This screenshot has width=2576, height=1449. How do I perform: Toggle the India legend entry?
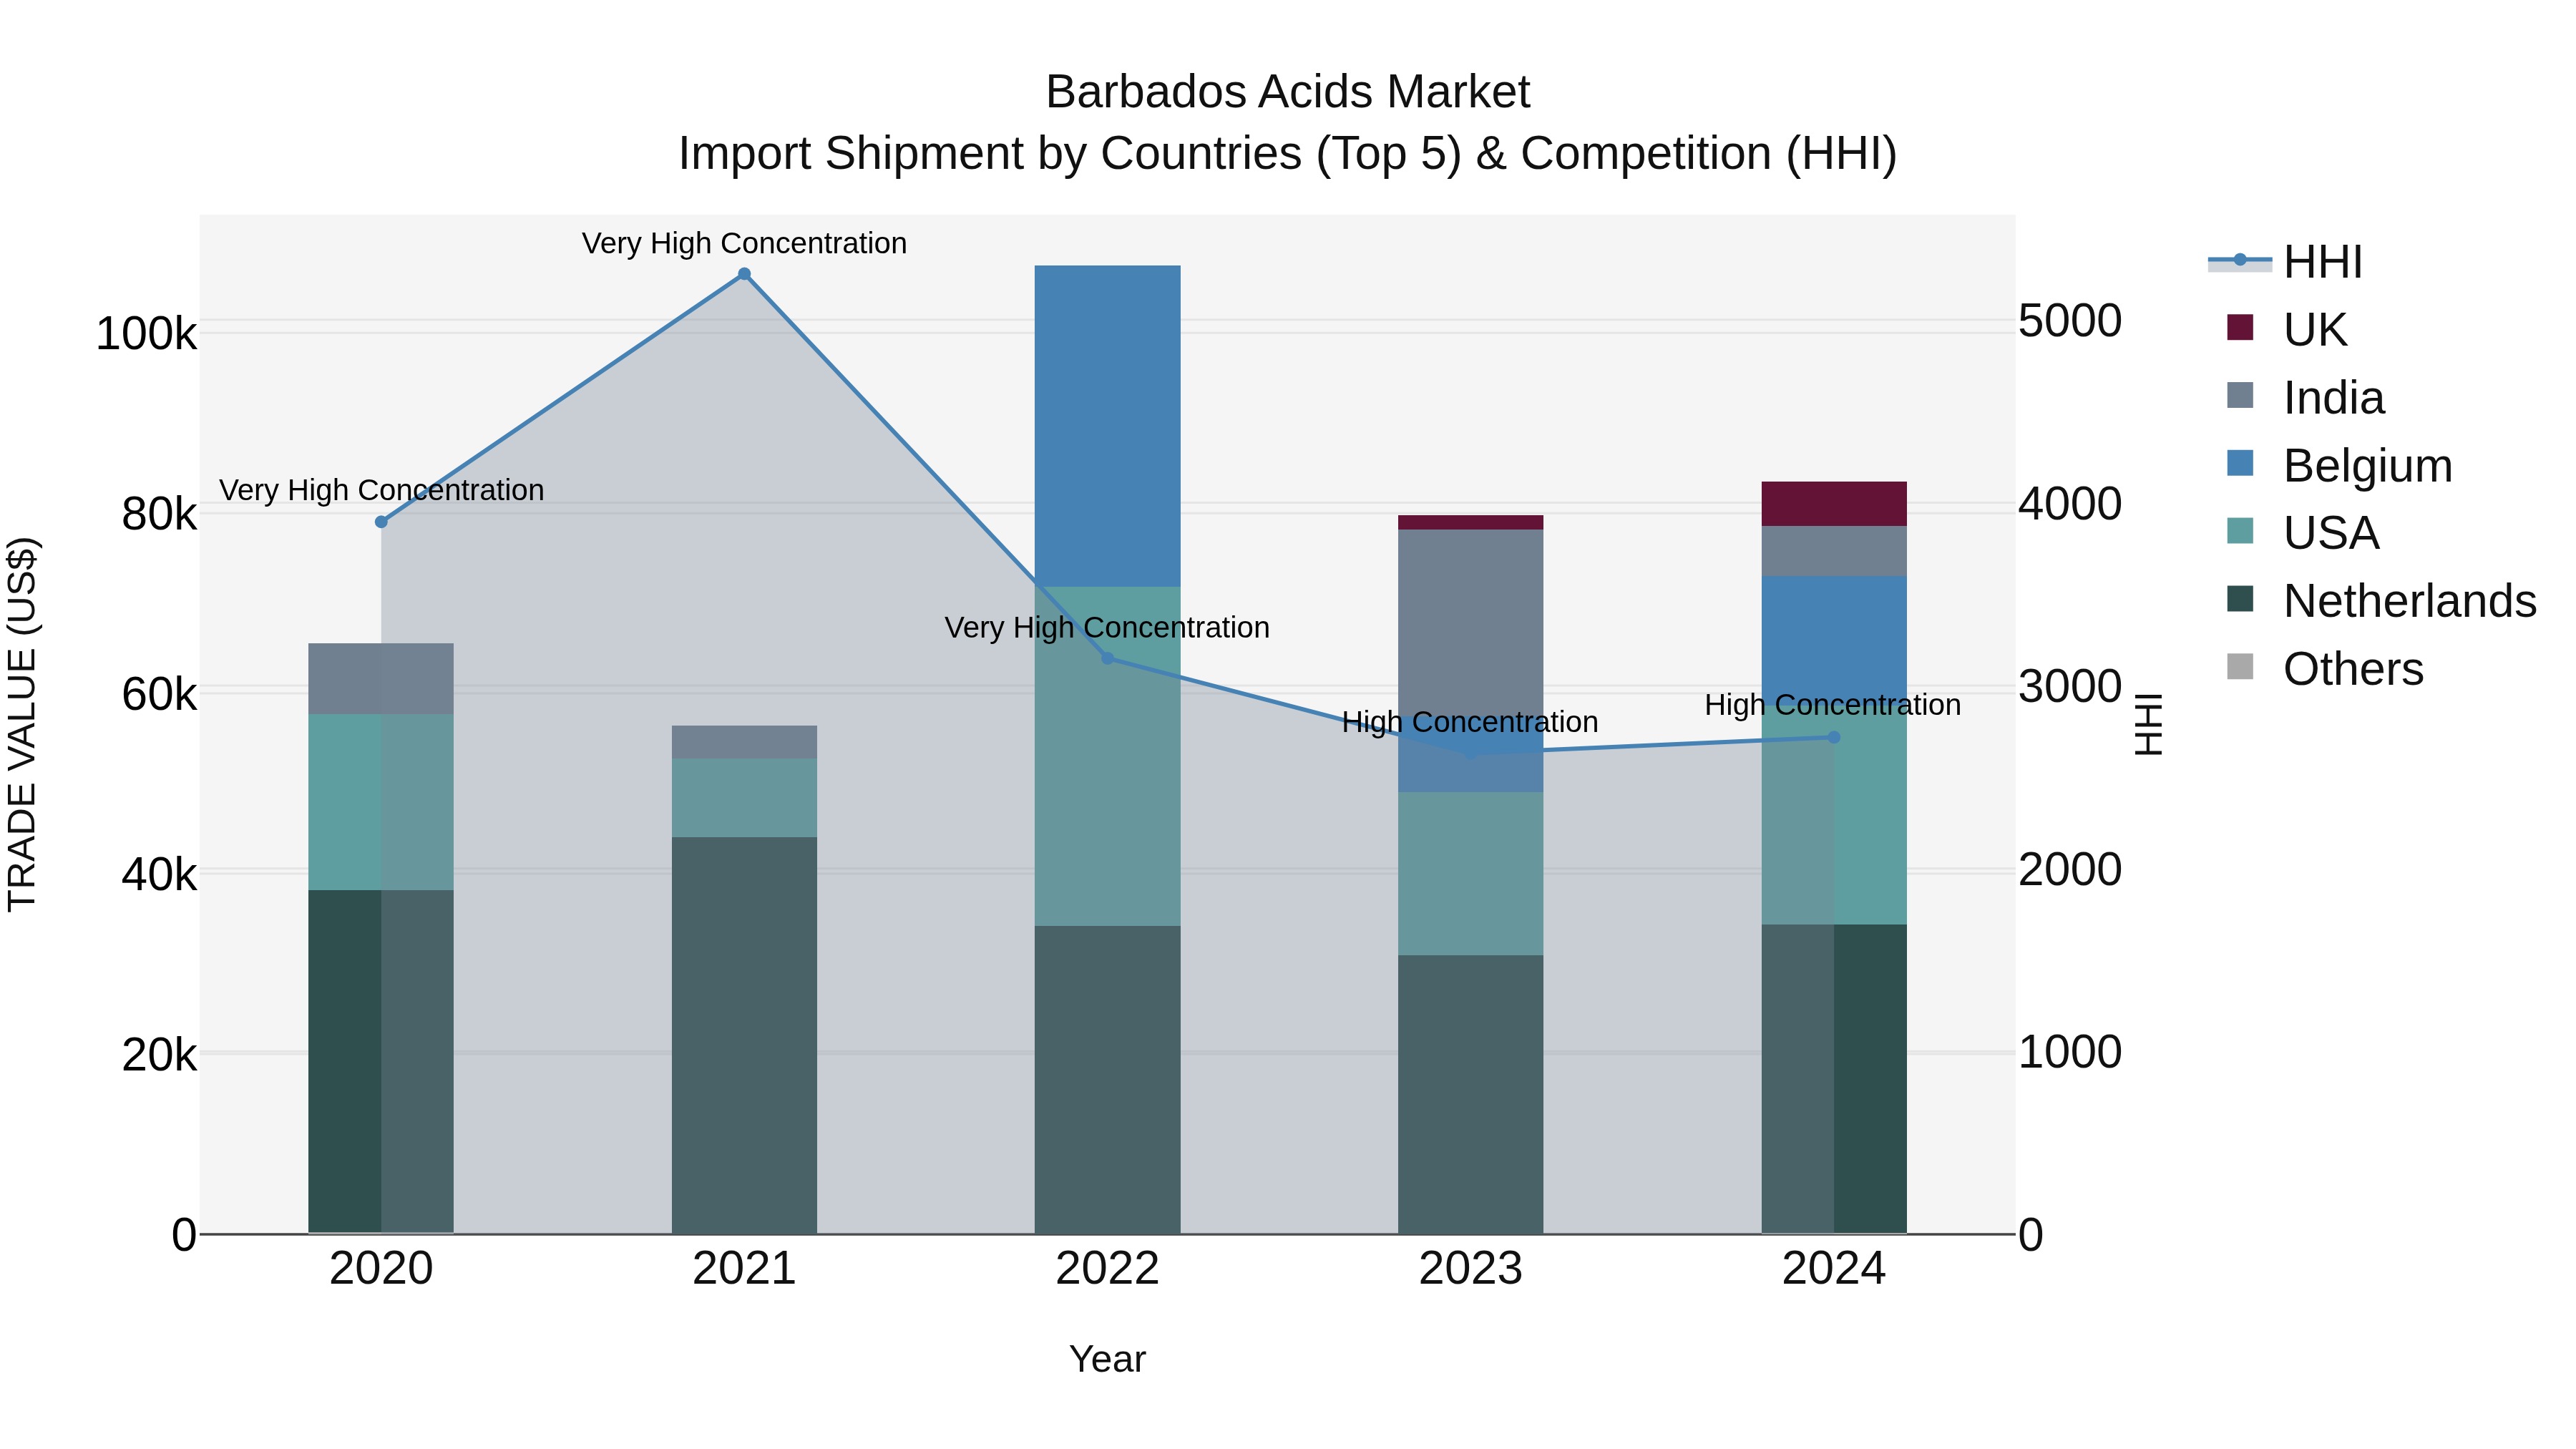[x=2305, y=397]
